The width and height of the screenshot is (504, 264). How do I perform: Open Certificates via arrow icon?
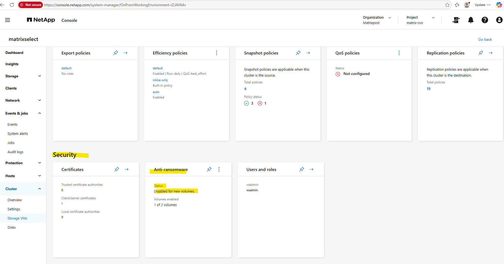tap(126, 169)
